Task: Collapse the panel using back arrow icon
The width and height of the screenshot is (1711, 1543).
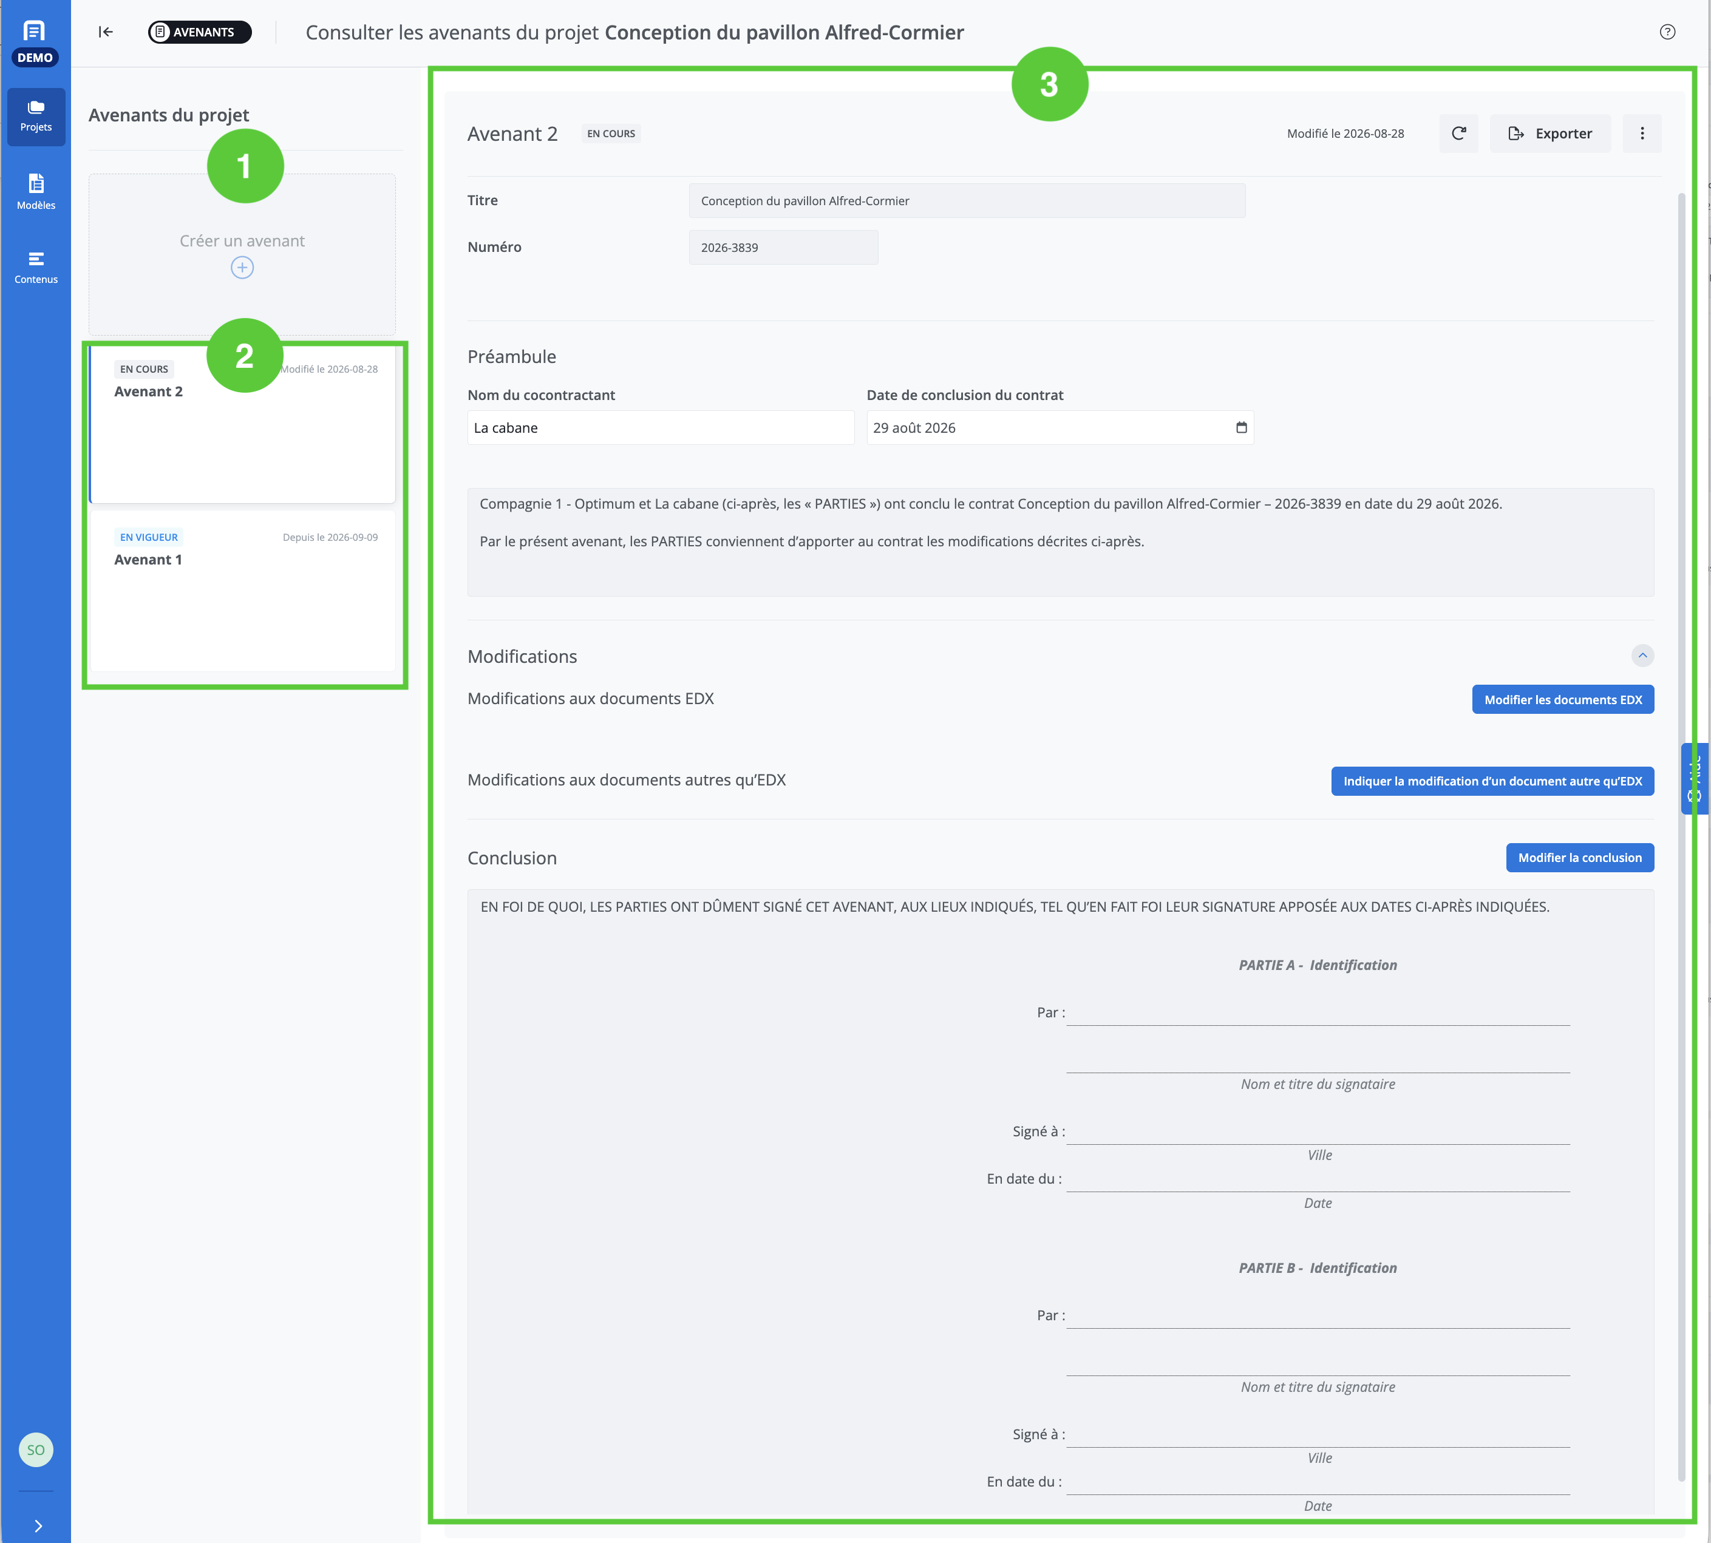Action: tap(106, 32)
